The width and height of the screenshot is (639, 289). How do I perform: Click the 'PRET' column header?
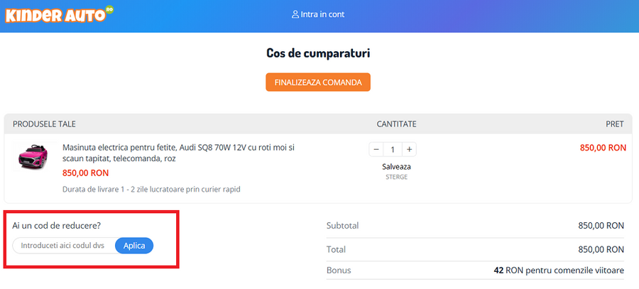[614, 124]
